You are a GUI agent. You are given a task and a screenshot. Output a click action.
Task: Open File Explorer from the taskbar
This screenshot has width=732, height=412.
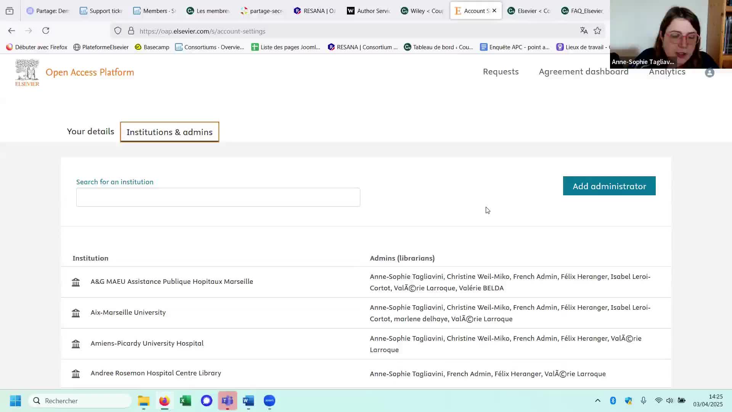pos(144,401)
